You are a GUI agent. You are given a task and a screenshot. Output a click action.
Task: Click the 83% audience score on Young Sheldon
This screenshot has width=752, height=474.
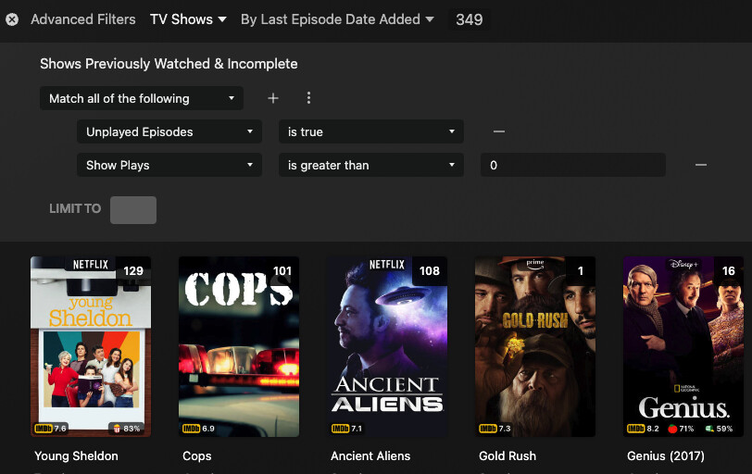[127, 429]
